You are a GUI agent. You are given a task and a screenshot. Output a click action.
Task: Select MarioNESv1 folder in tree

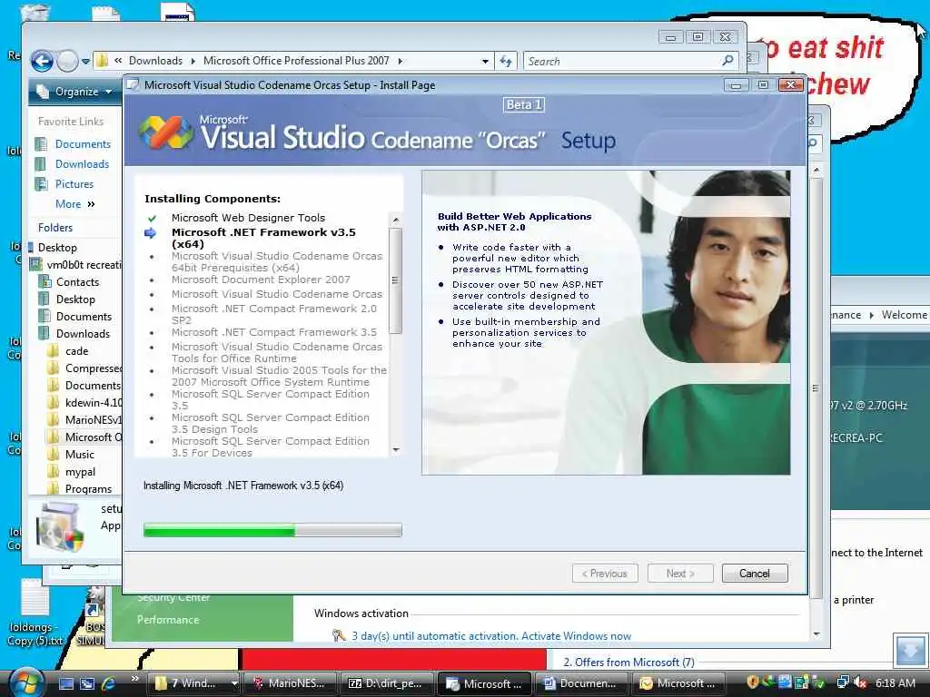click(93, 419)
